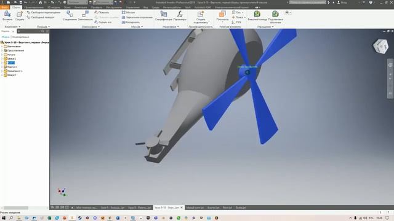Click the ПСК (UCS) work feature
This screenshot has height=221, width=394.
236,22
